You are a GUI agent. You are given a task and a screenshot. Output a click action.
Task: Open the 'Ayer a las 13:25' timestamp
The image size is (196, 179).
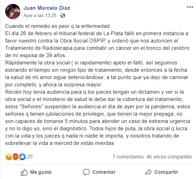click(x=40, y=15)
